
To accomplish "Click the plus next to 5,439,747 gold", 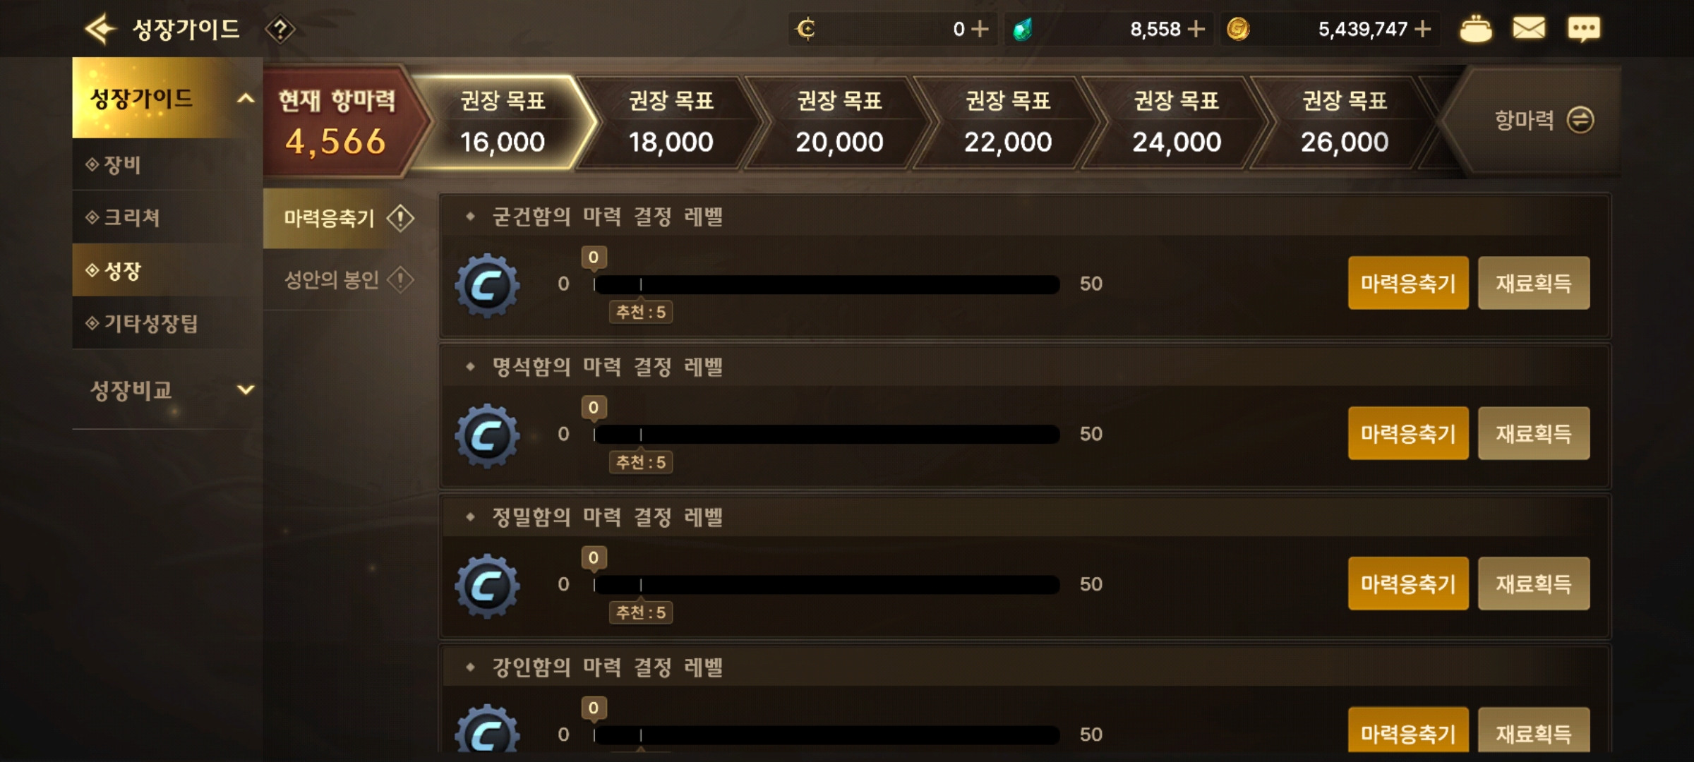I will [x=1423, y=29].
